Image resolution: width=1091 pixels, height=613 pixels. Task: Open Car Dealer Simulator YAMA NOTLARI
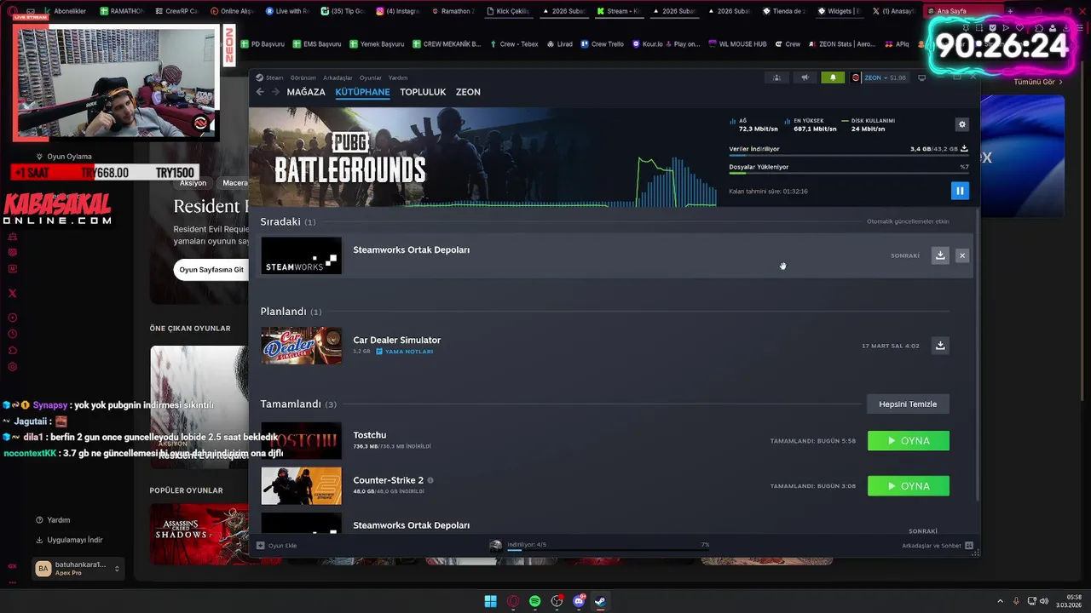[405, 352]
